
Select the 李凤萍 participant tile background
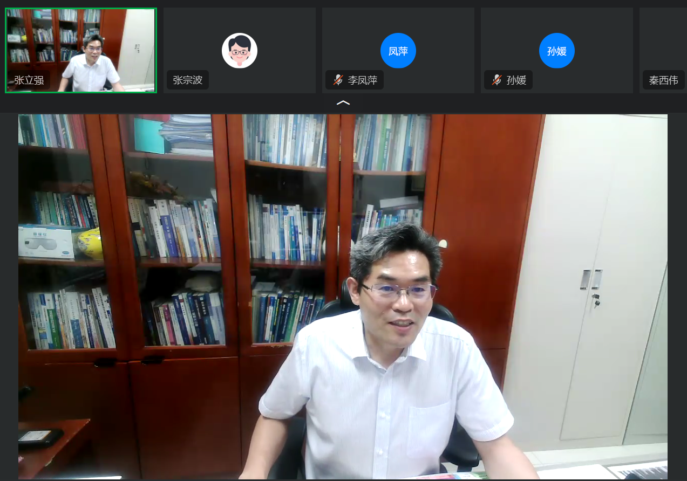[x=443, y=32]
